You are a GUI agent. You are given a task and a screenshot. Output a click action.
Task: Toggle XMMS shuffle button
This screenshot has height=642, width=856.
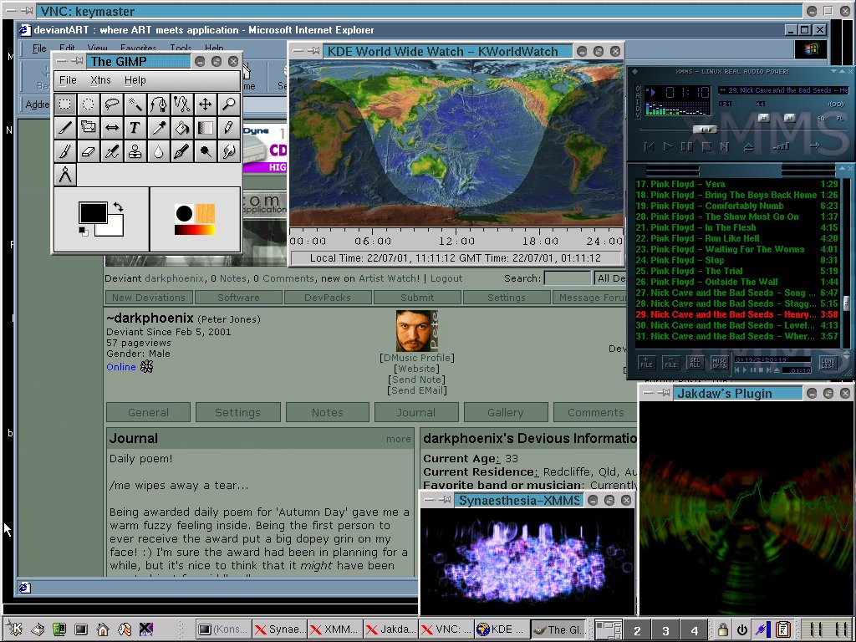[782, 145]
